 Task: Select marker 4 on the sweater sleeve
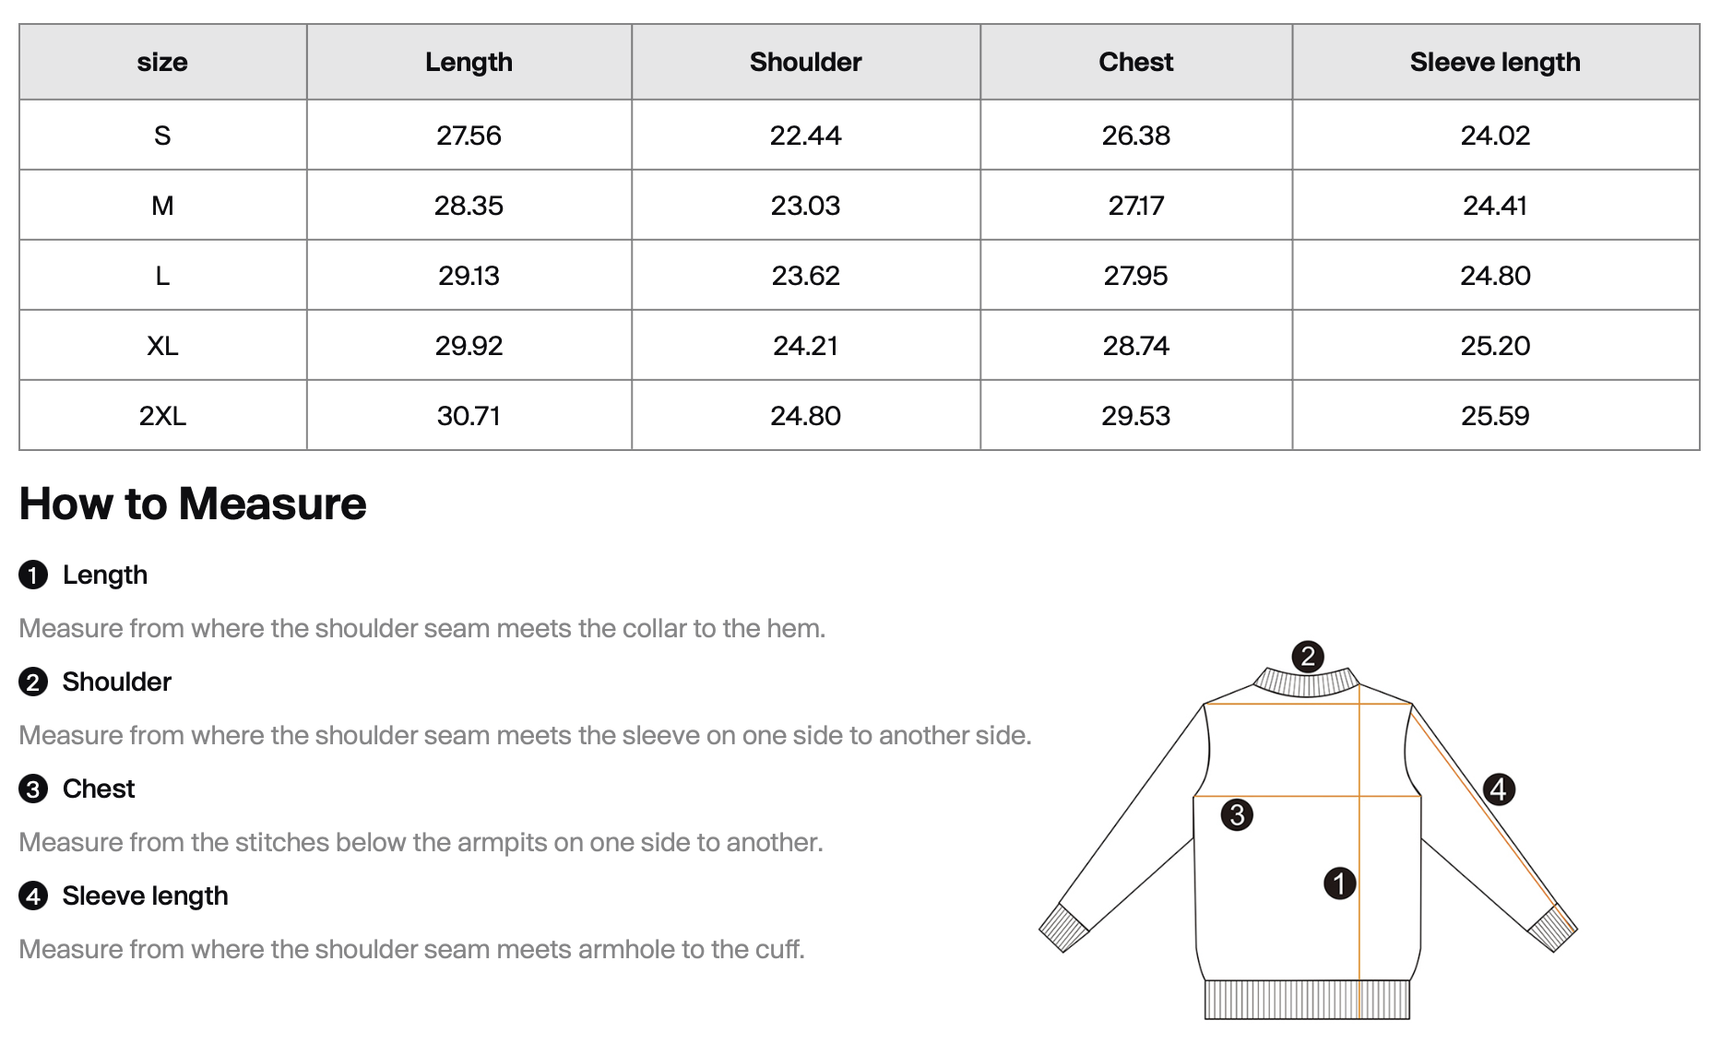tap(1499, 789)
